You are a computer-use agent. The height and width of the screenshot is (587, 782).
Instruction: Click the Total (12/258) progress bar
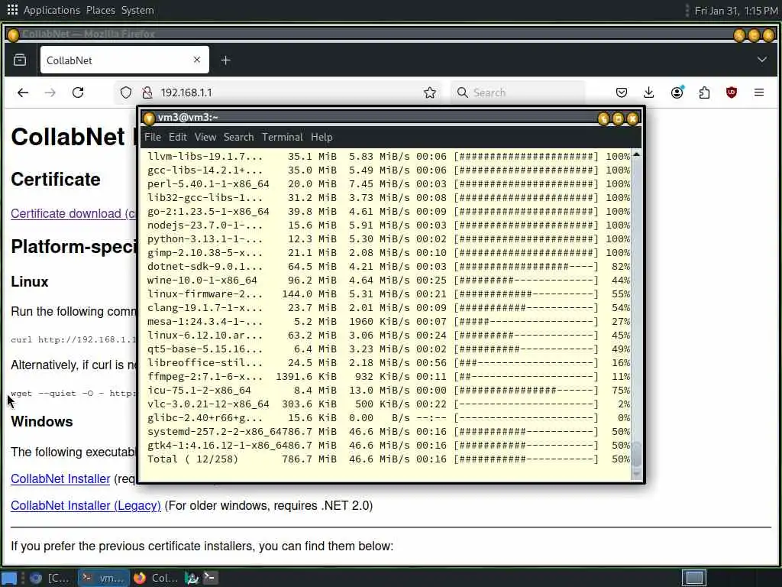pyautogui.click(x=526, y=459)
